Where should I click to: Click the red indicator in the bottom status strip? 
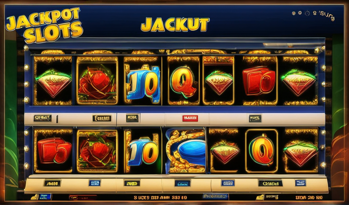[83, 197]
